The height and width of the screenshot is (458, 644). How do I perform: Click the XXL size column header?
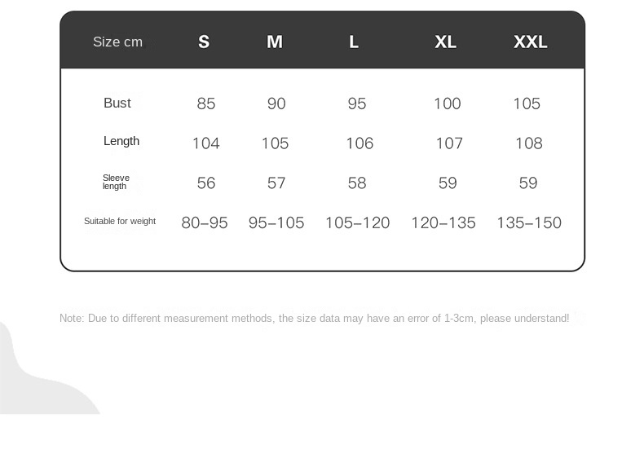click(x=530, y=42)
